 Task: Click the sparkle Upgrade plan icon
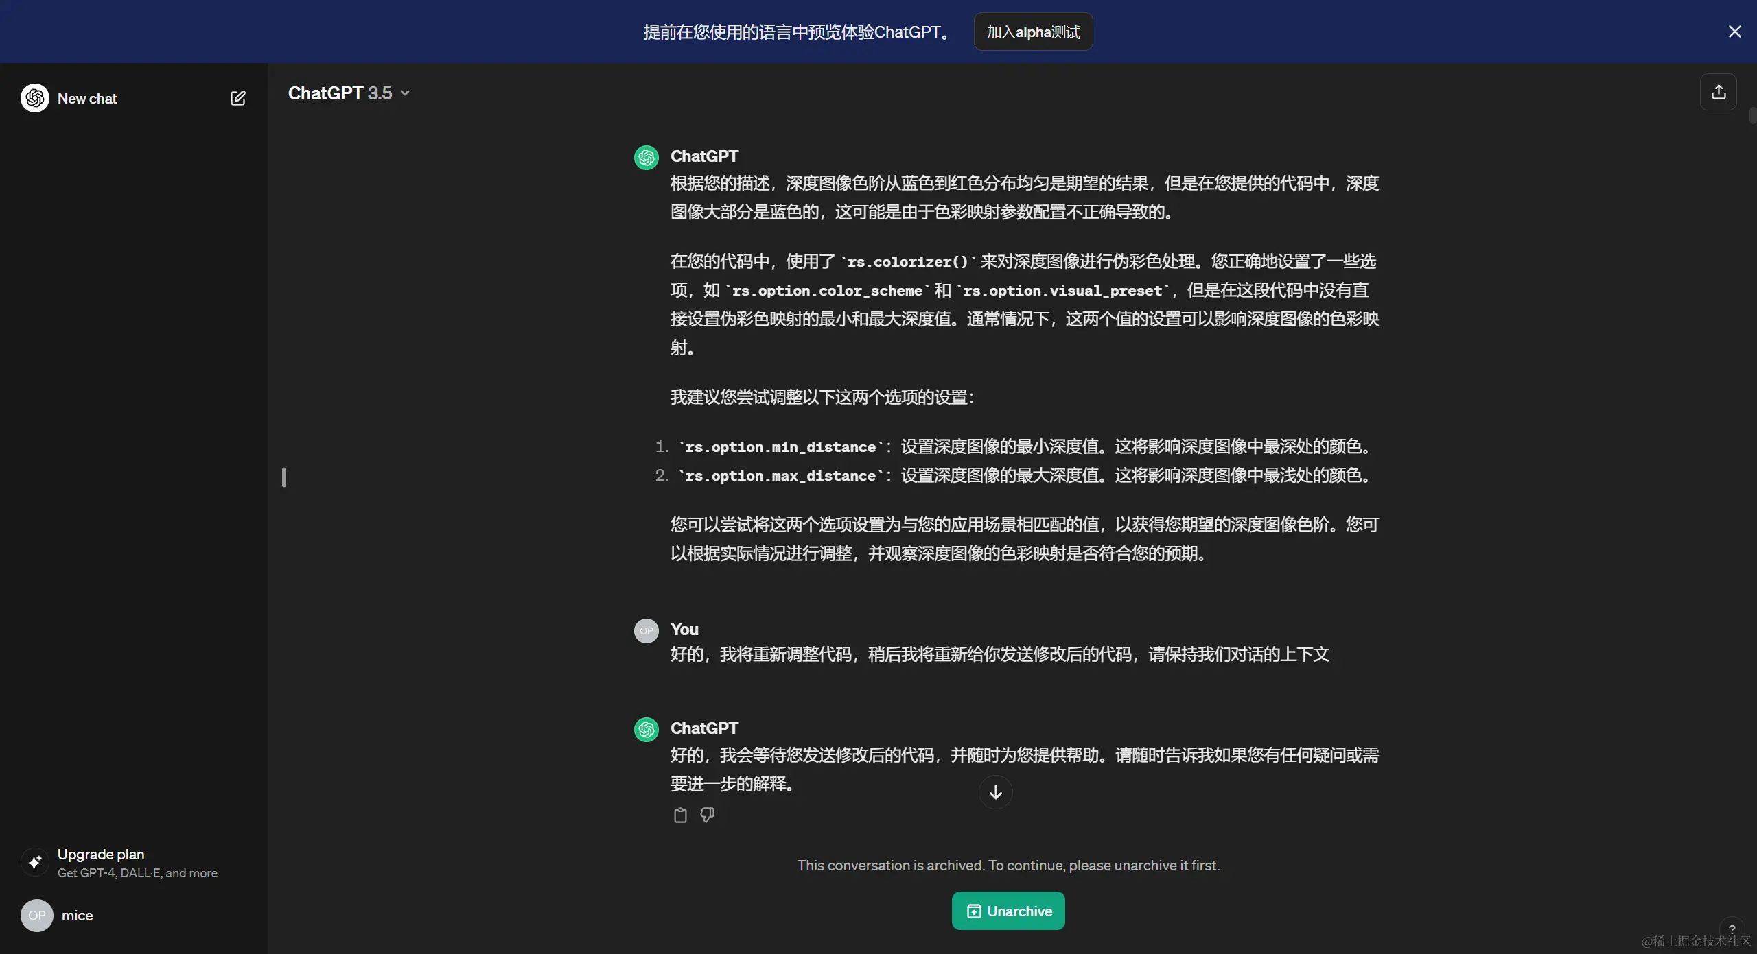35,862
